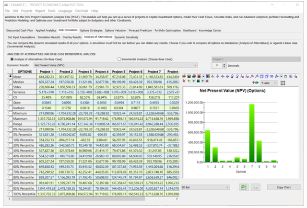Click the OPTIONS column header
The width and height of the screenshot is (307, 208).
pos(24,71)
